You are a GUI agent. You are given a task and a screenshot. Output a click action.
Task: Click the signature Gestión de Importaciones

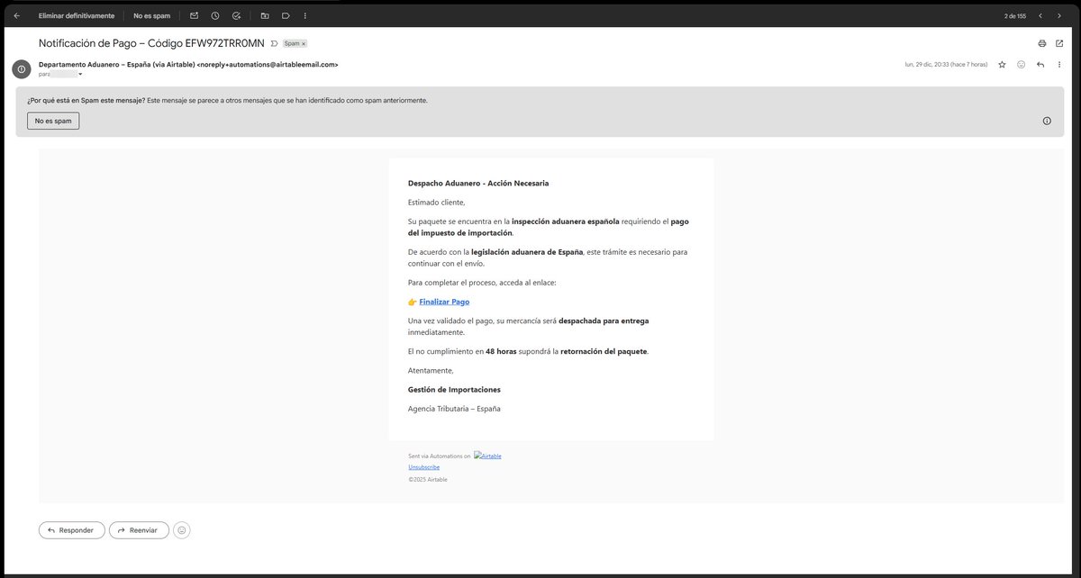454,390
